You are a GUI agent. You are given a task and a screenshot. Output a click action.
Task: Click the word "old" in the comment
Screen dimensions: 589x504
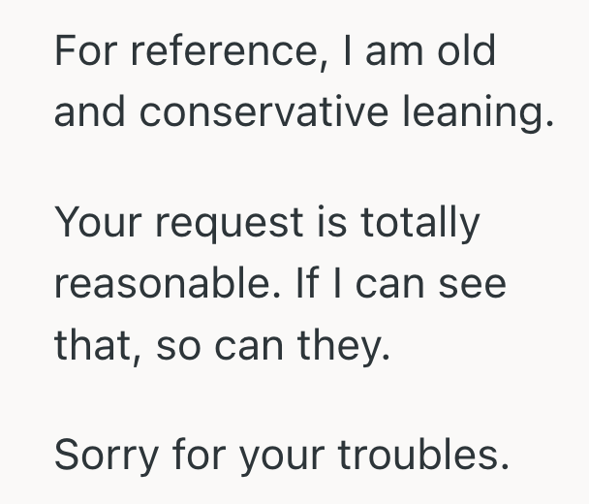pos(464,50)
